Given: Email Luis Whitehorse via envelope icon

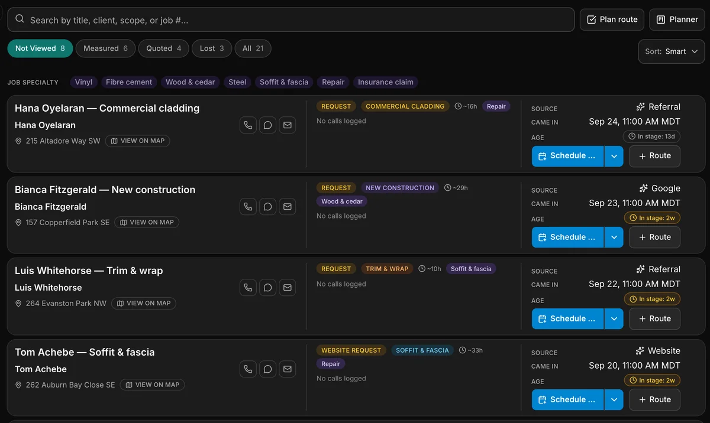Looking at the screenshot, I should click(x=288, y=288).
